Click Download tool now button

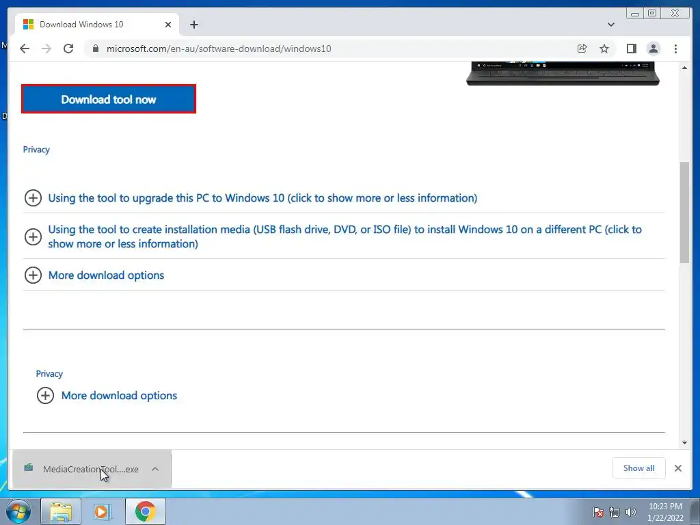coord(109,99)
